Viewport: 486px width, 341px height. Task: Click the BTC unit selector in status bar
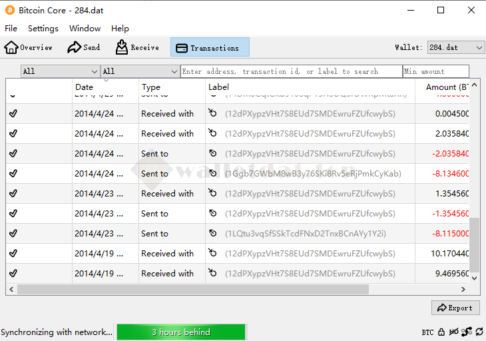click(x=427, y=332)
